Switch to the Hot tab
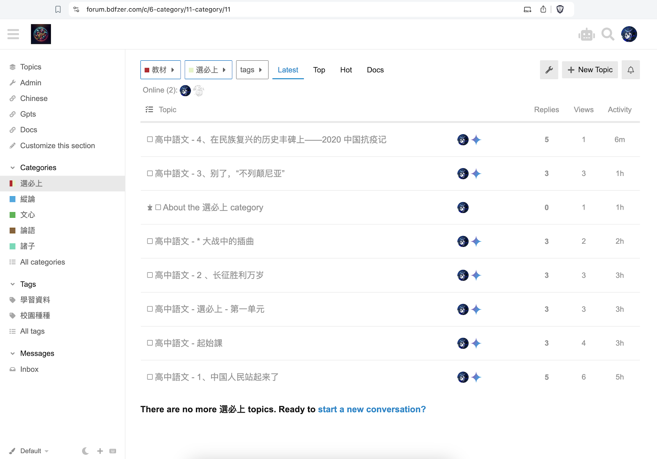This screenshot has height=459, width=657. (x=346, y=70)
